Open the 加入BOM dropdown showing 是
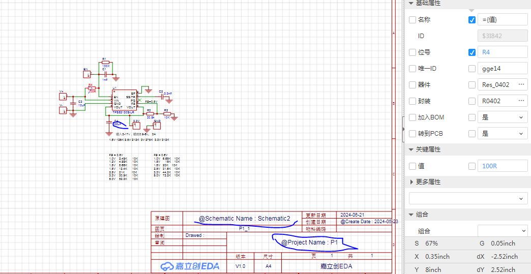Viewport: 531px width, 274px height. (x=503, y=117)
